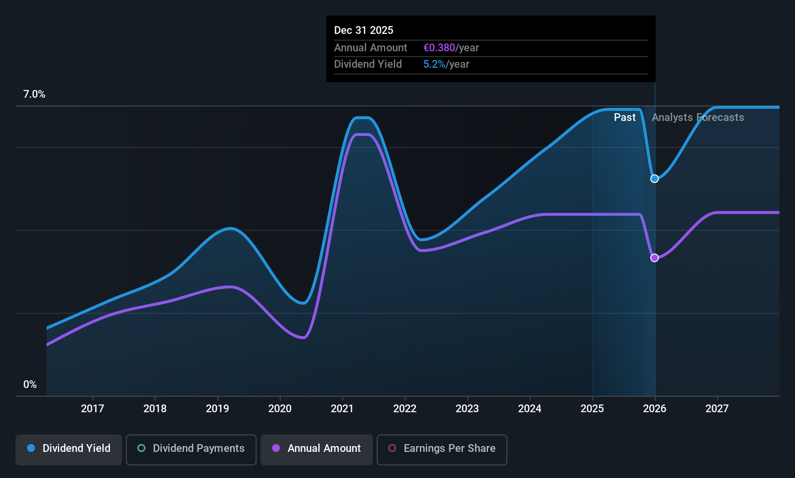Select the 2027 axis label

pyautogui.click(x=717, y=408)
